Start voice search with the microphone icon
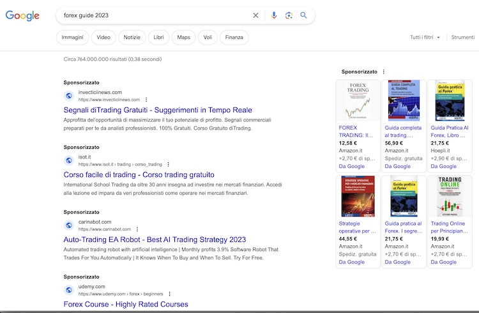Viewport: 479px width, 313px height. (274, 15)
